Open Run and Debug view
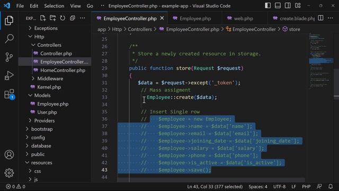Screen dimensions: 339x191 [x=9, y=75]
